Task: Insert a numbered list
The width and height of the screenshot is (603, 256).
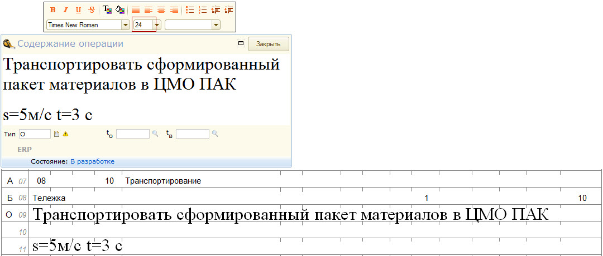Action: click(203, 10)
